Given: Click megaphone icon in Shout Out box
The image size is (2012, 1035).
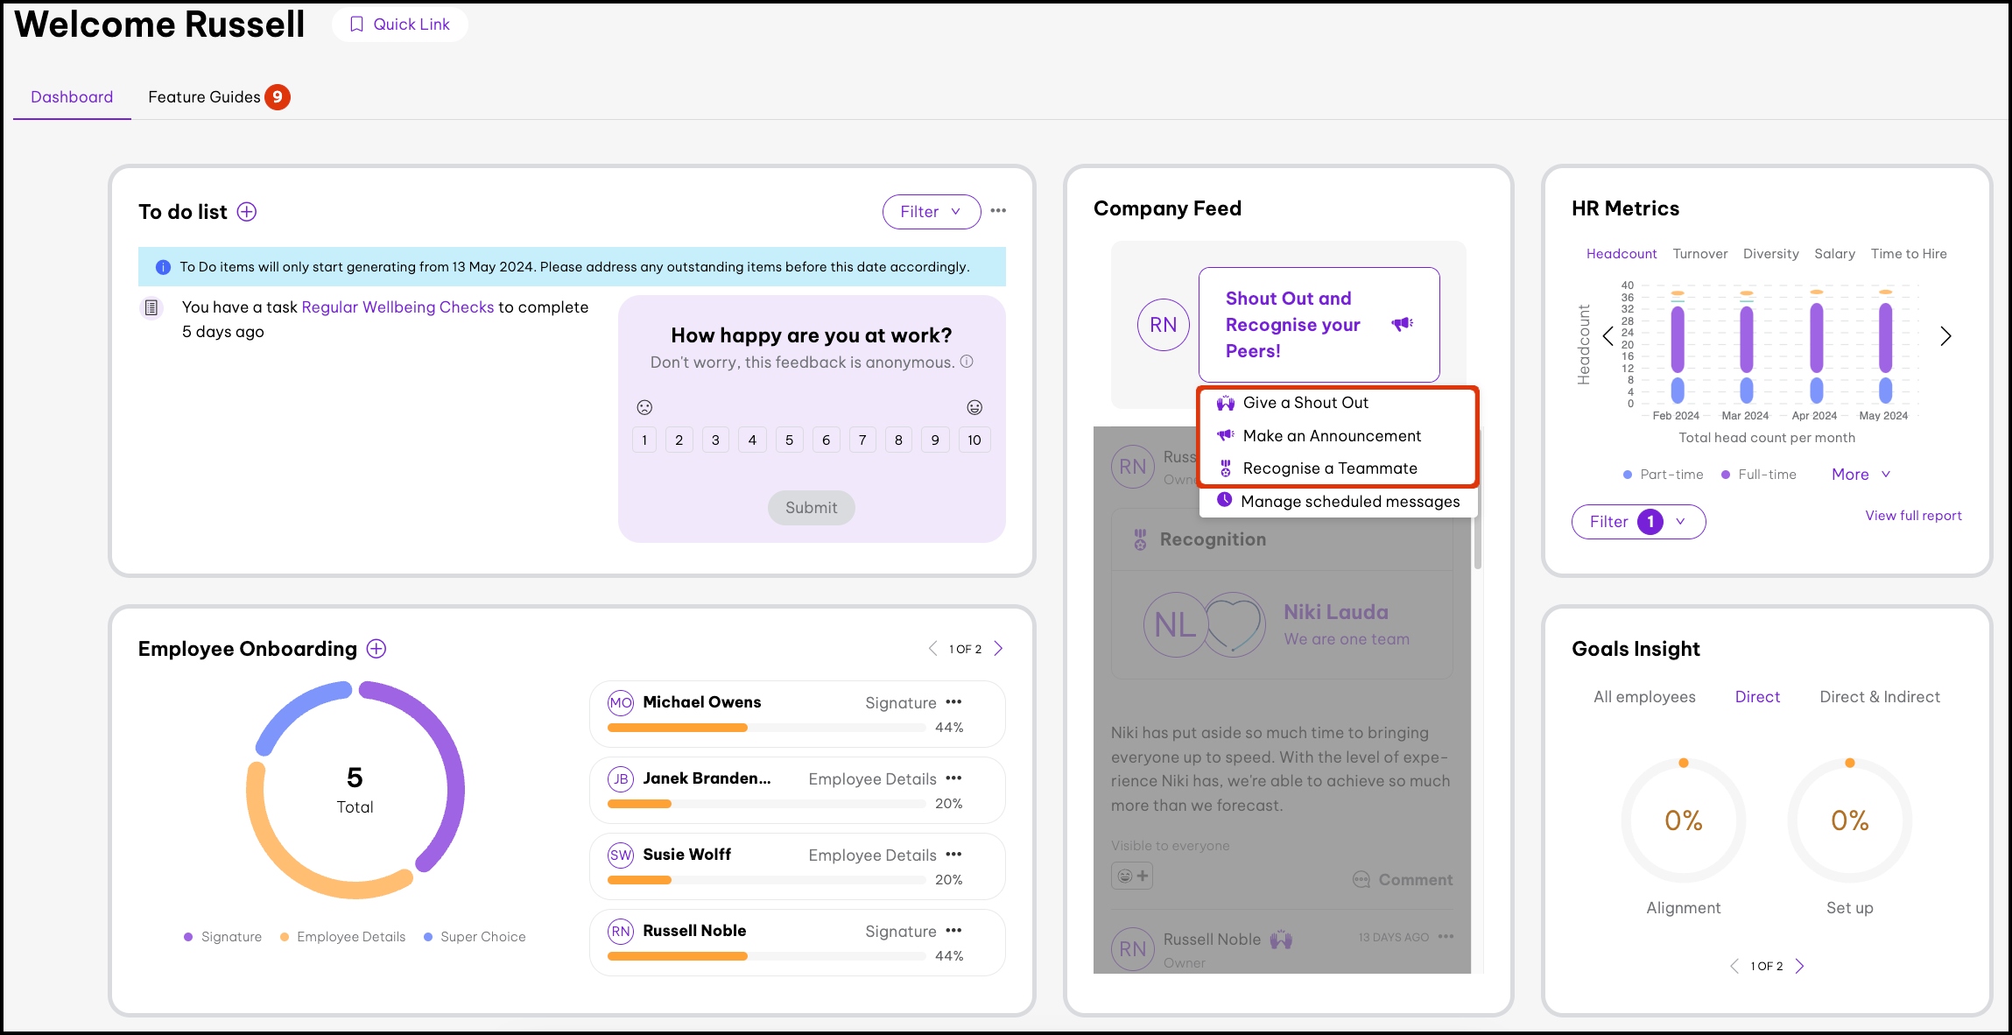Looking at the screenshot, I should (x=1403, y=324).
